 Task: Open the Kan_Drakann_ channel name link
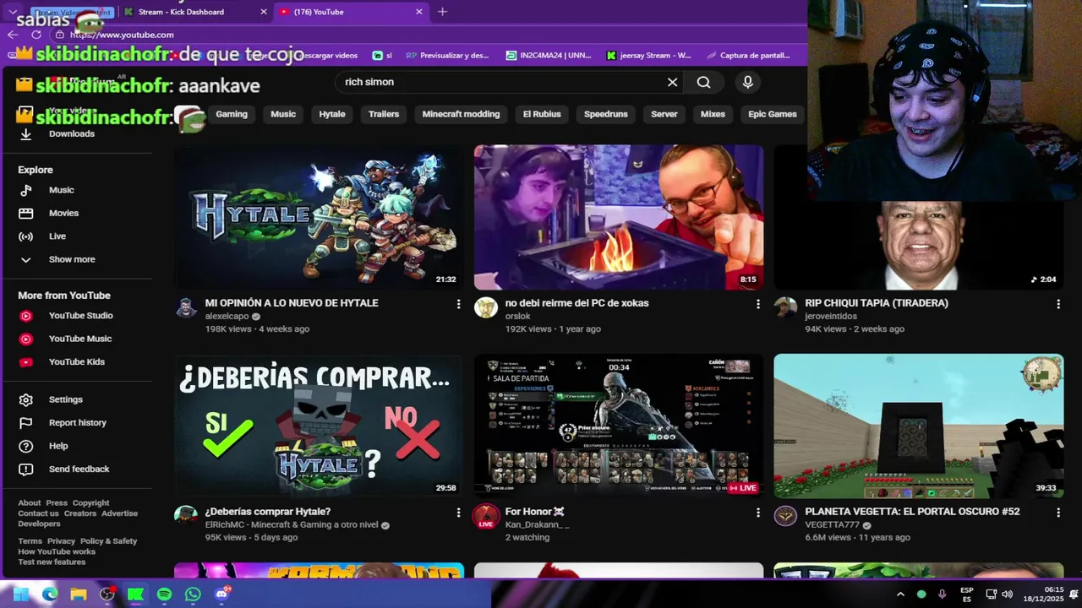pyautogui.click(x=537, y=524)
